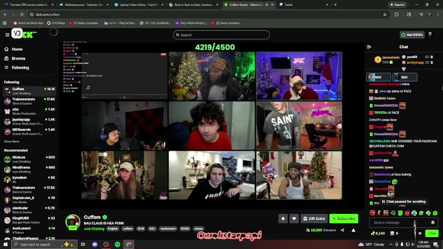Report stream using warning triangle icon
443x249 pixels.
353,230
